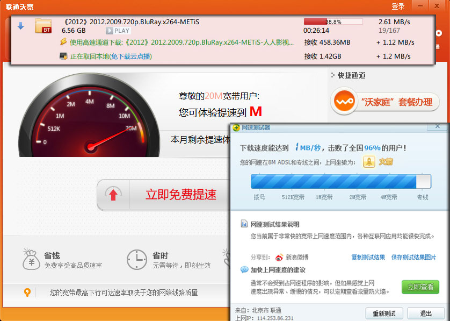The image size is (450, 321).
Task: Click the 快捷通道 heading
Action: pyautogui.click(x=351, y=75)
